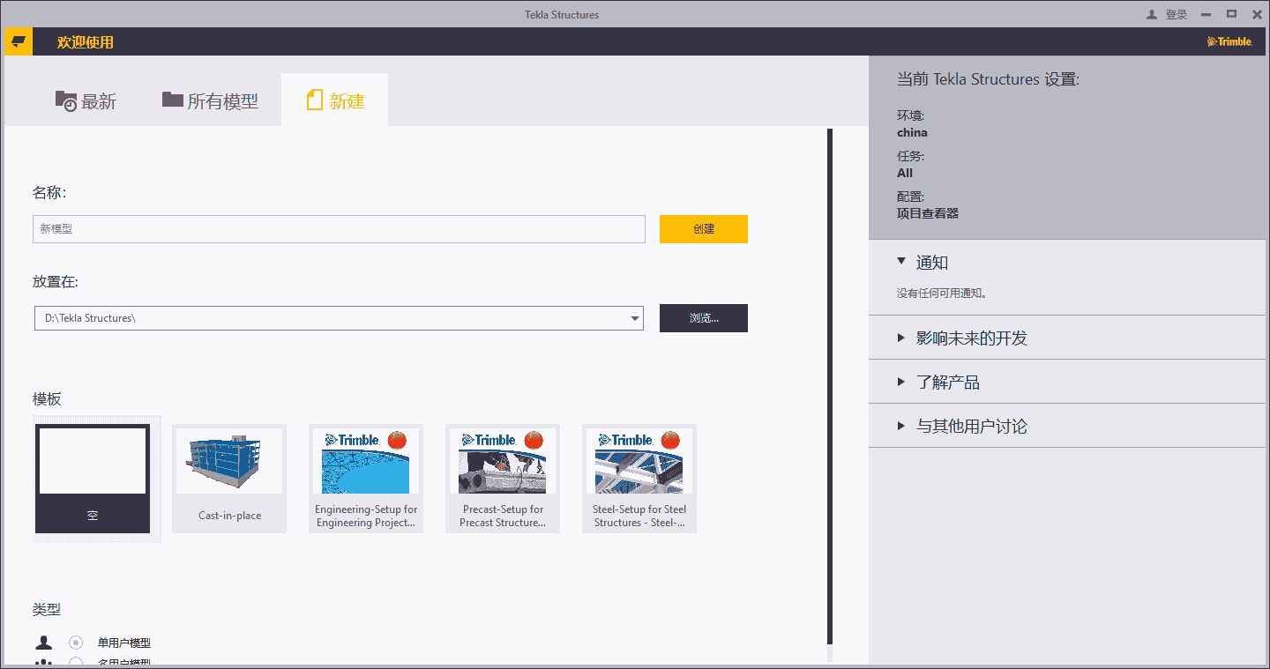
Task: Click the user login icon
Action: tap(1151, 14)
